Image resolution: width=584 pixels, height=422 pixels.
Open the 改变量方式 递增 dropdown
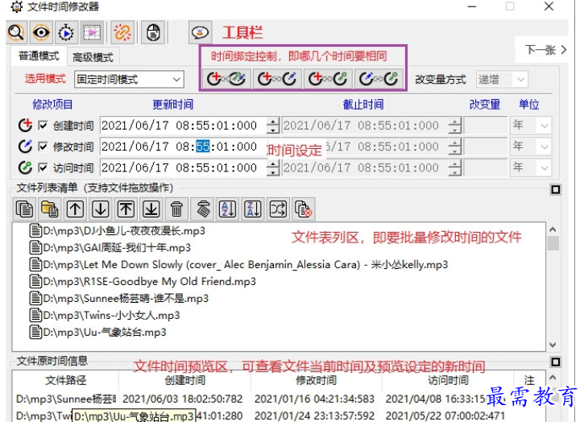pos(501,80)
